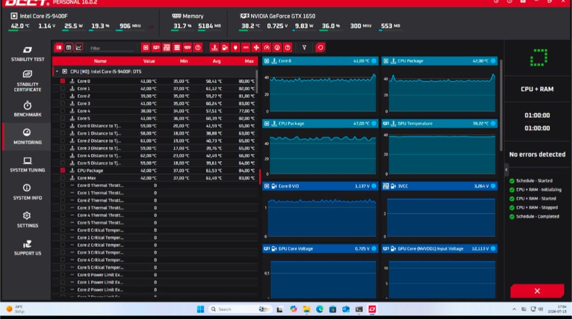Toggle the clock speed gauge filter
Image resolution: width=572 pixels, height=319 pixels.
click(267, 48)
